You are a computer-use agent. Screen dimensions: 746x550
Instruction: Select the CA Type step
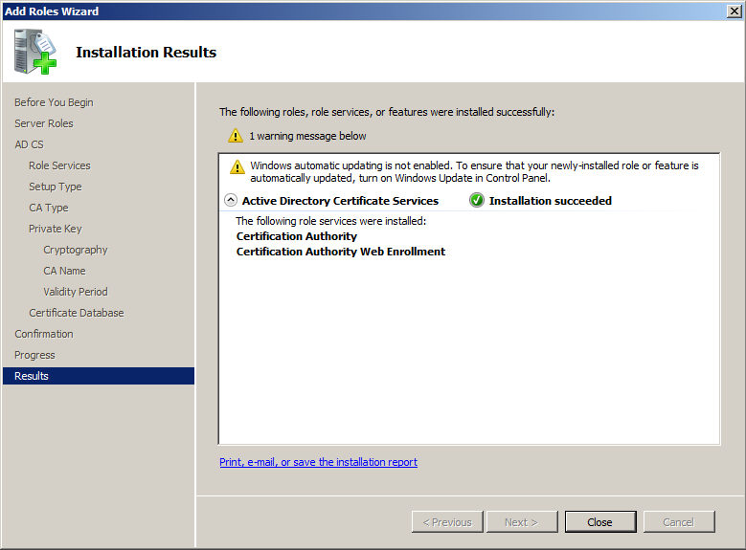click(49, 208)
